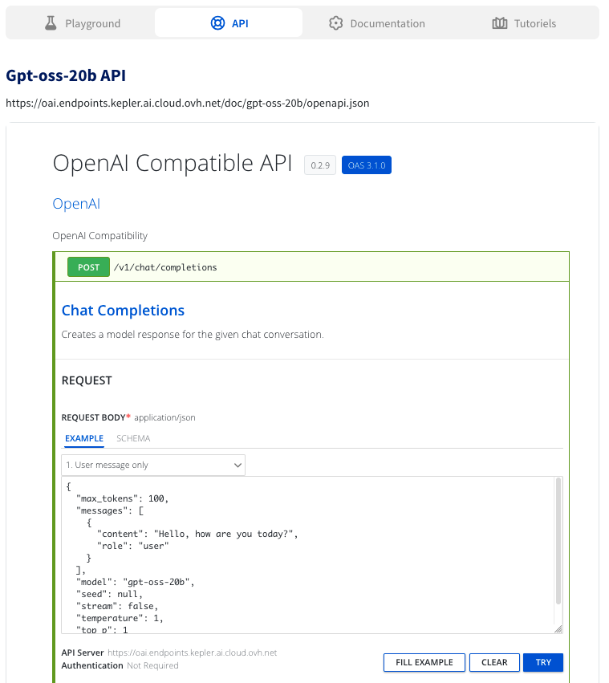Click the blue OAS 3.1.0 badge

pos(366,165)
